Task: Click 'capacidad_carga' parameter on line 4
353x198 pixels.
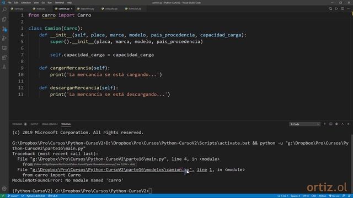Action: [221, 35]
